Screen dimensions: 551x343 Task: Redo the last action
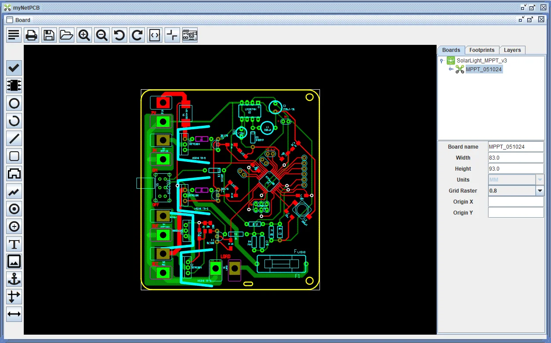[x=137, y=35]
